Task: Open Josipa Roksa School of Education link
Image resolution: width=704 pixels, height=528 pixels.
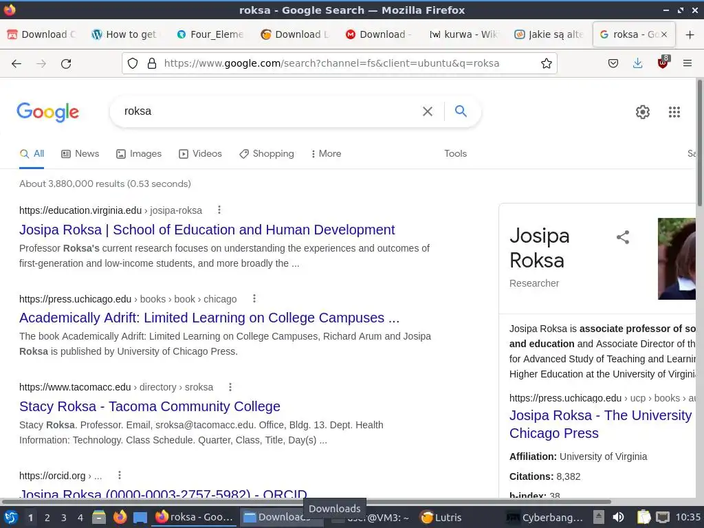Action: coord(207,230)
